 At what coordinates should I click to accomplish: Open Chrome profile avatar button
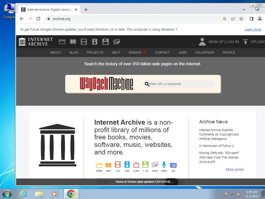pos(260,19)
